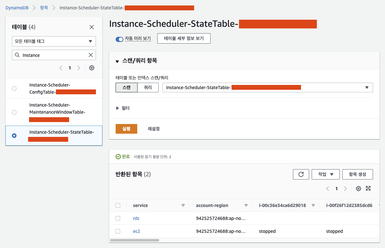Expand results table to full screen
385x248 pixels.
pyautogui.click(x=368, y=188)
